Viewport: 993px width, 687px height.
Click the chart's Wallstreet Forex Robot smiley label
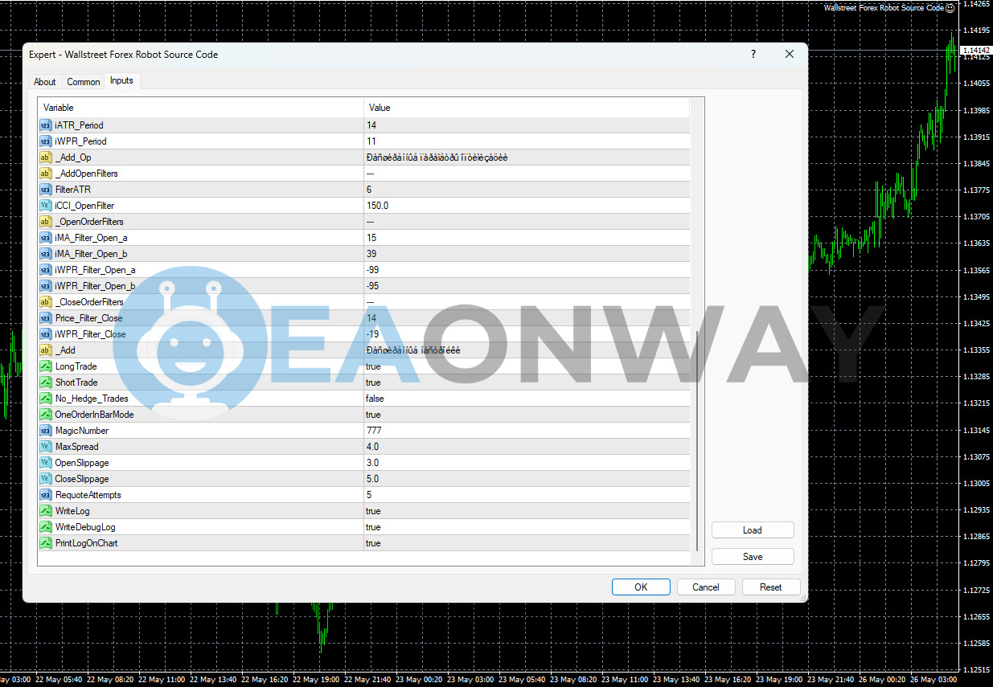click(x=889, y=7)
